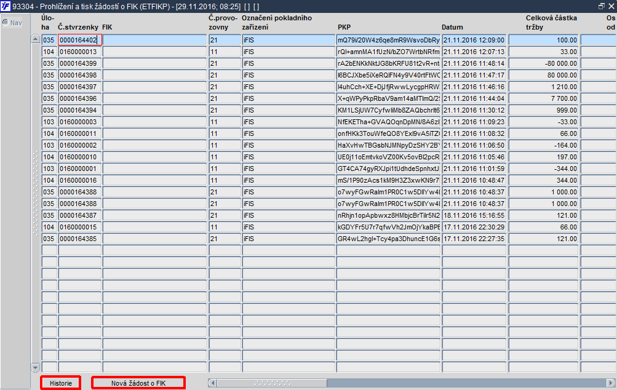Click Celková částka tržby column header
Screen dimensions: 617x390
click(551, 22)
